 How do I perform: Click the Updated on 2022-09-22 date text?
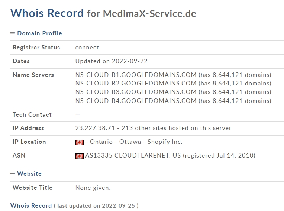pos(112,61)
